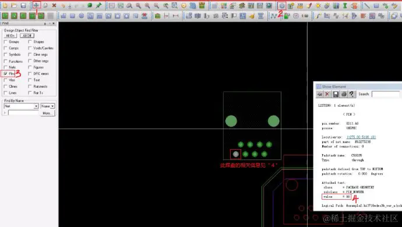Viewport: 402px width, 227px height.
Task: Open the Name dropdown in Find panel
Action: (48, 106)
